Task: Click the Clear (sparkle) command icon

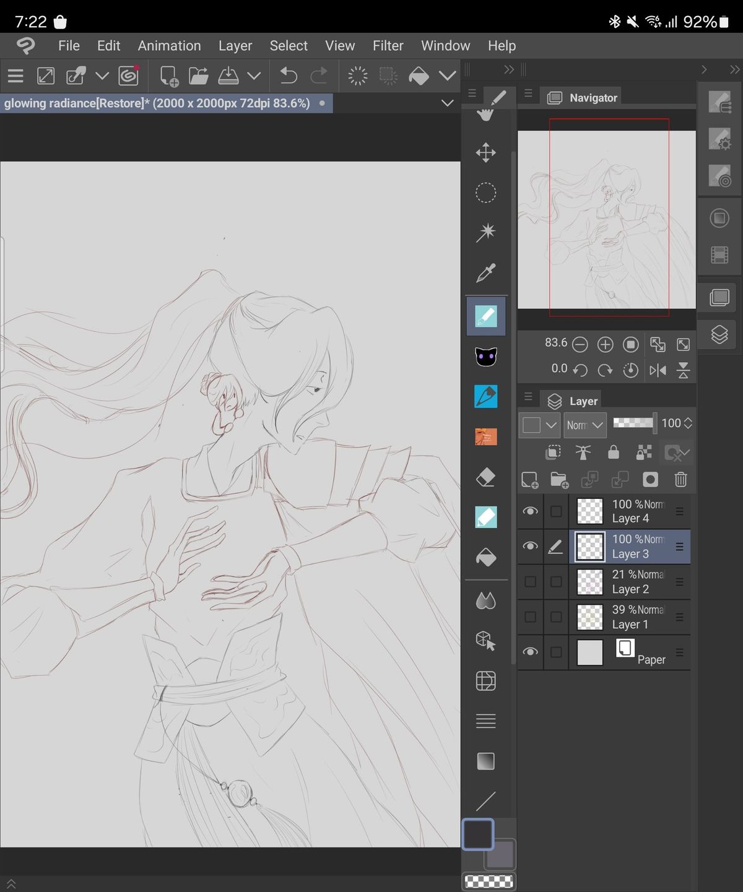Action: (x=357, y=76)
